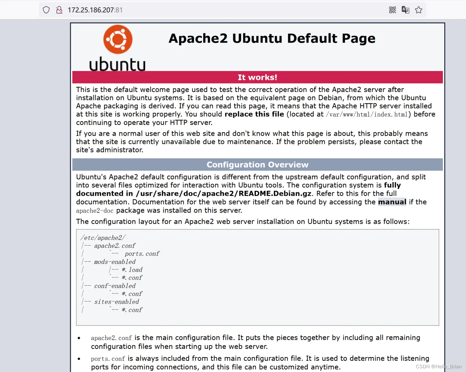Open the manual link
This screenshot has height=372, width=466.
392,202
